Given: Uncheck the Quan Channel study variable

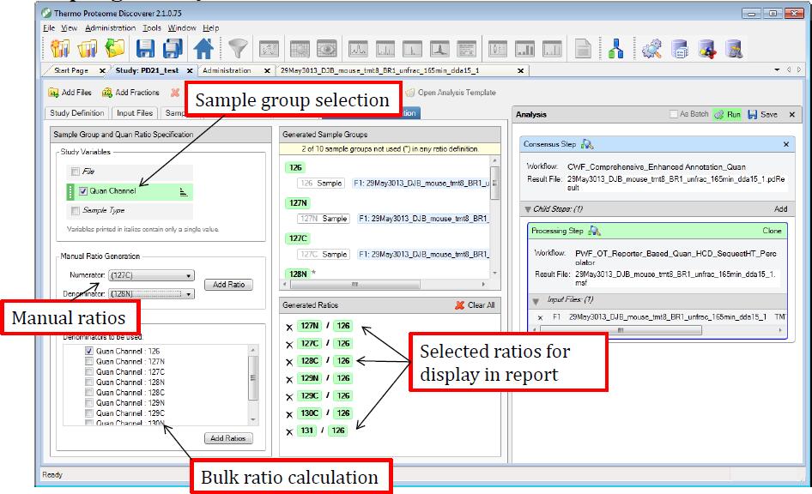Looking at the screenshot, I should (x=82, y=191).
